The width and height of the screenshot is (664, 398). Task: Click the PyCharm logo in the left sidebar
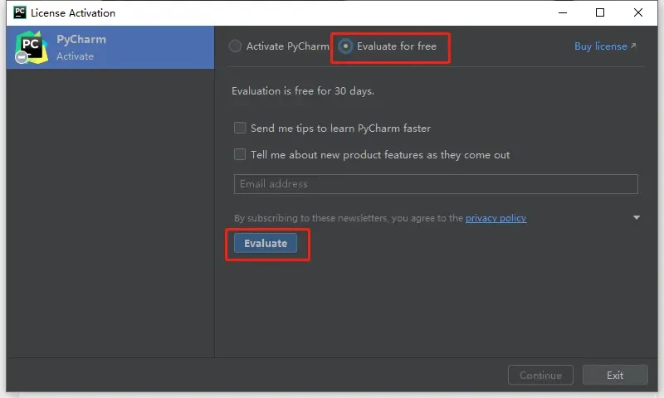pos(31,47)
